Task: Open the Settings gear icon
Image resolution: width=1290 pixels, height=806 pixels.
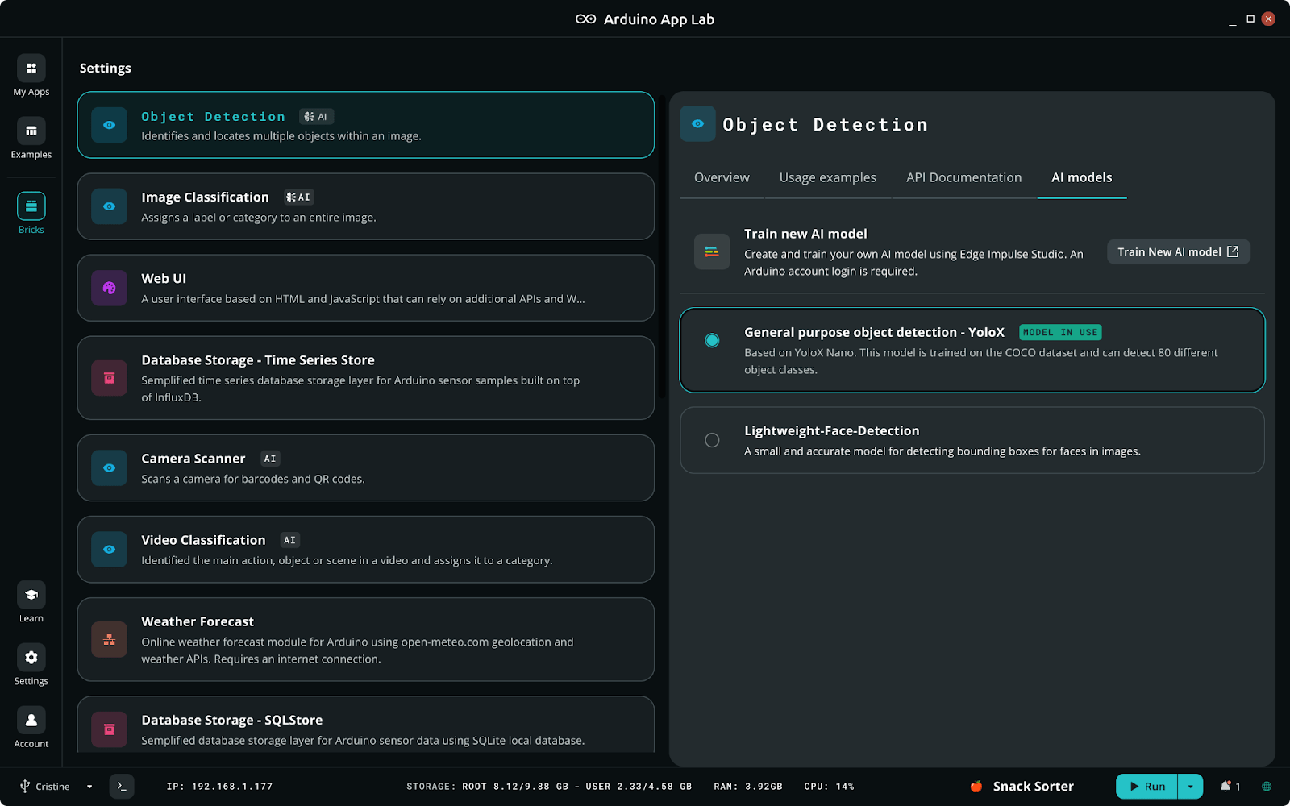Action: coord(31,658)
